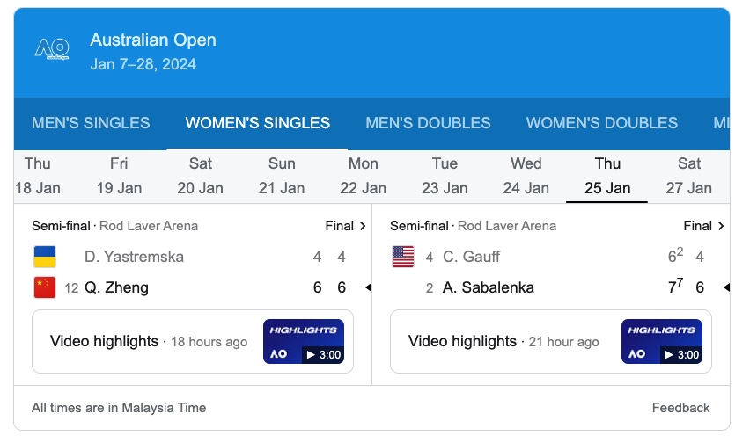Select the Women's Singles tab

[257, 123]
